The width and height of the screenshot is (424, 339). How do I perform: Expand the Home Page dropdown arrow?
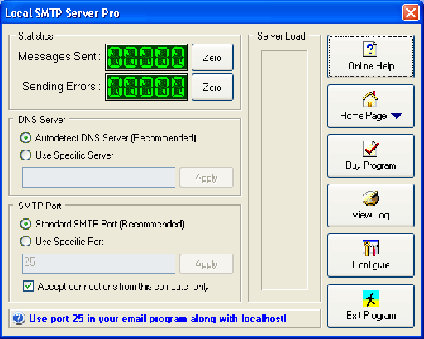click(x=396, y=116)
